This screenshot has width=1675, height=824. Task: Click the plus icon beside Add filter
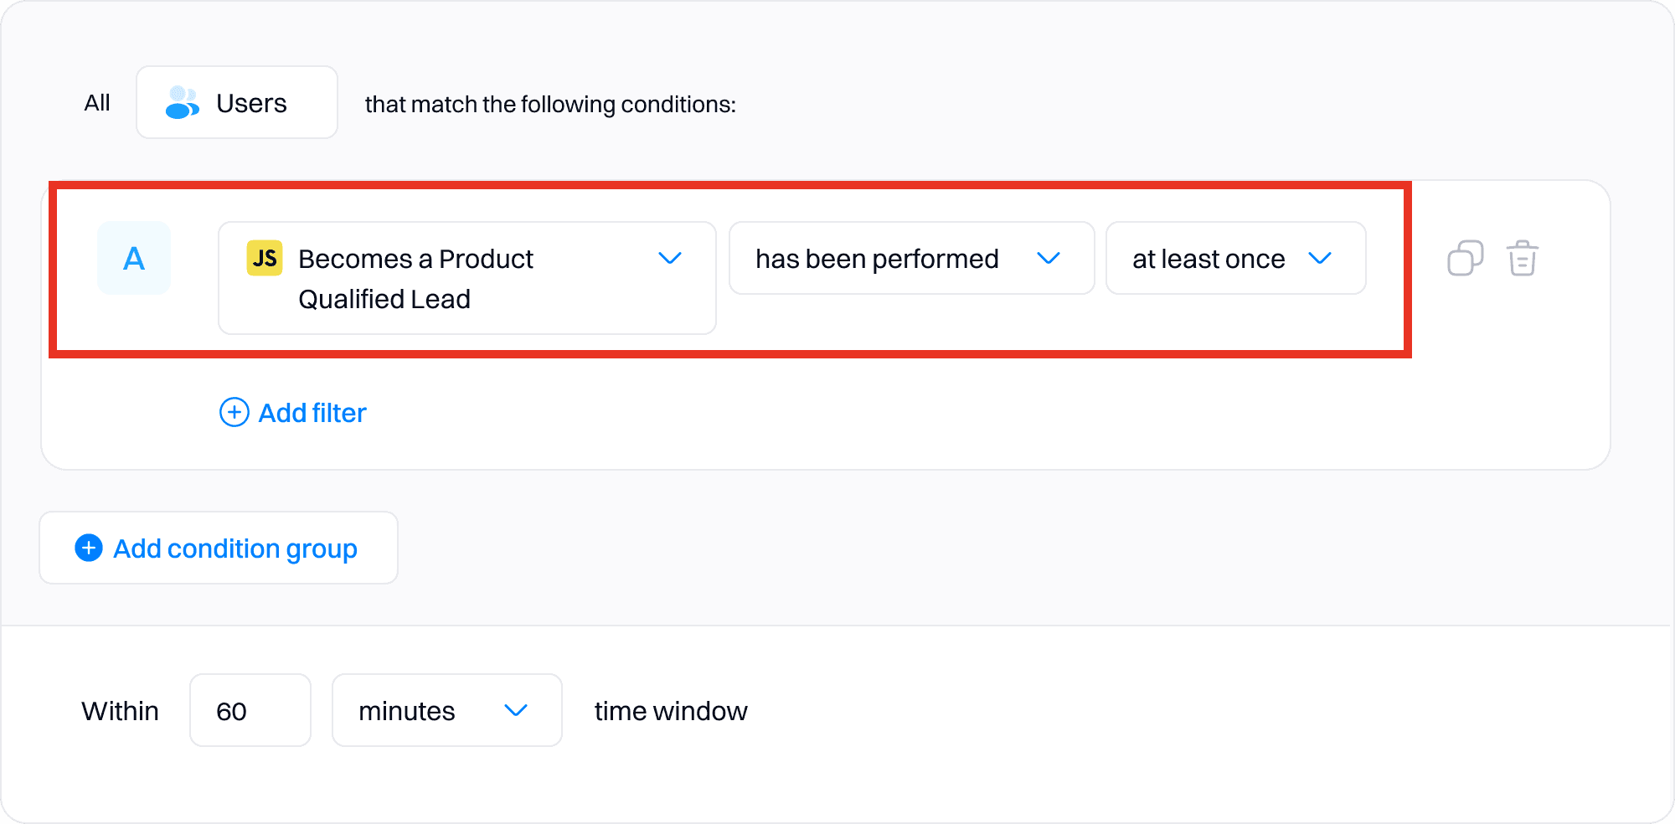(x=234, y=412)
